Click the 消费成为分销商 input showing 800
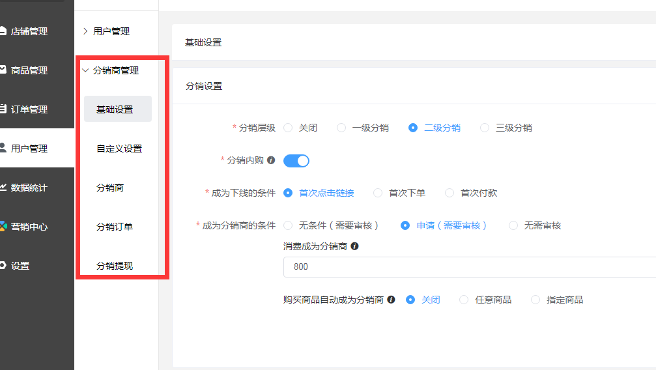 pos(470,267)
